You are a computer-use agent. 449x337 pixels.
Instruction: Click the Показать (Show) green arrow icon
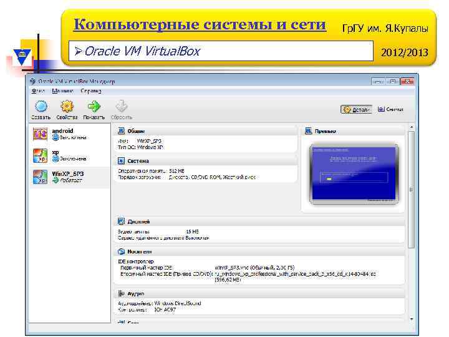click(x=94, y=106)
